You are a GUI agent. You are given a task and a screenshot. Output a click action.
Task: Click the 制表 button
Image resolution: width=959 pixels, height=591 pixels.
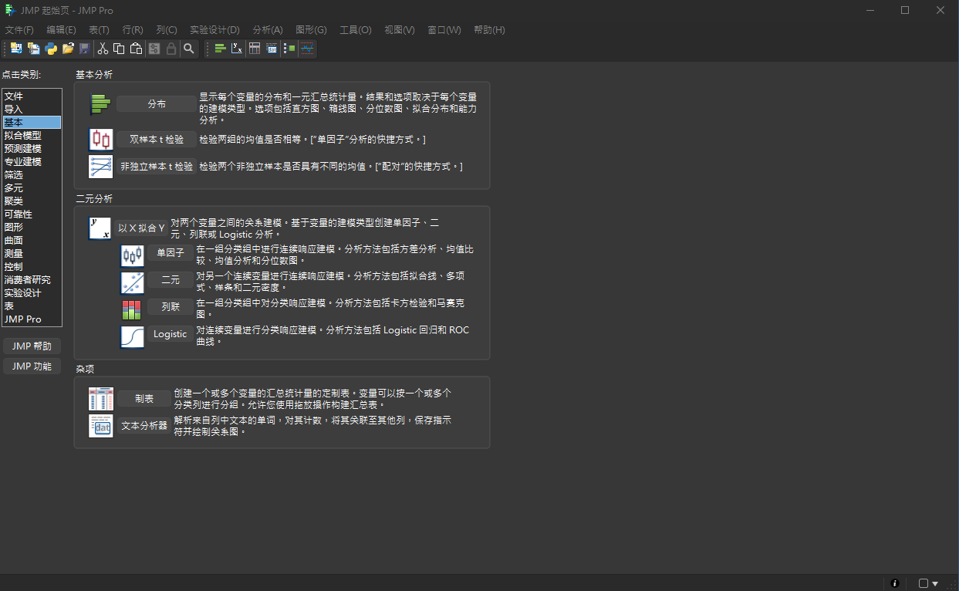(144, 399)
